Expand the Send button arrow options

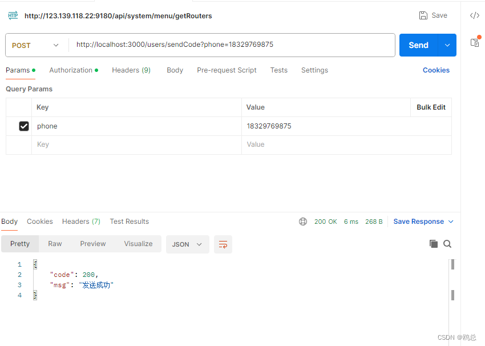pyautogui.click(x=447, y=45)
